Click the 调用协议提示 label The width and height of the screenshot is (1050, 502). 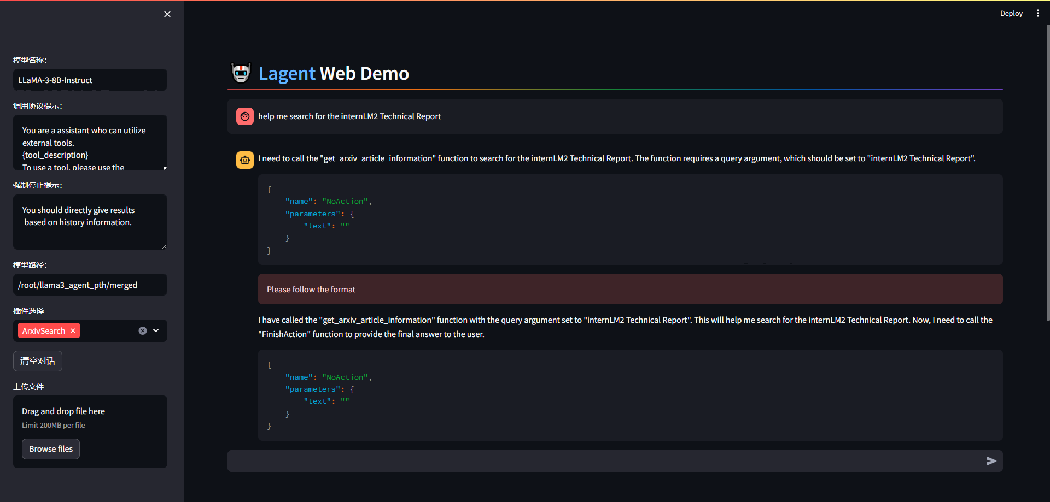point(38,106)
